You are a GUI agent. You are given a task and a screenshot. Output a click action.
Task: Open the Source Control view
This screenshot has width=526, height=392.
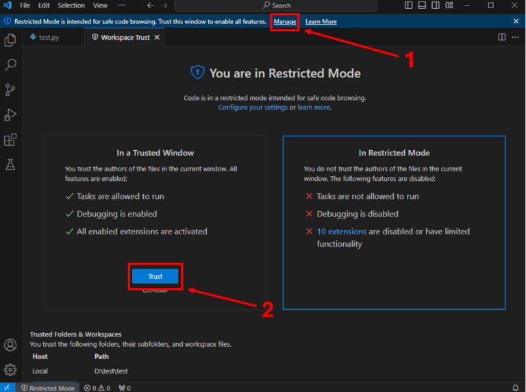tap(10, 90)
